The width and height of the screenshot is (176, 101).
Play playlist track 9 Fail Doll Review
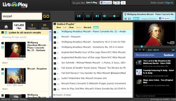pyautogui.click(x=55, y=74)
